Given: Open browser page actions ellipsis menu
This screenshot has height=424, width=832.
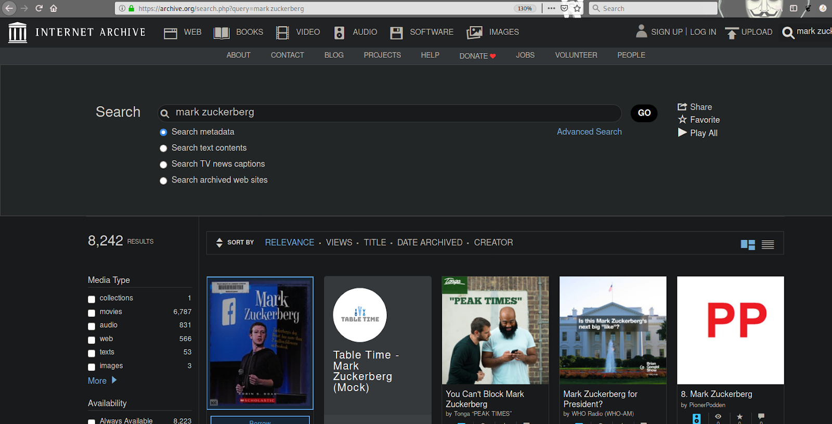Looking at the screenshot, I should point(551,8).
